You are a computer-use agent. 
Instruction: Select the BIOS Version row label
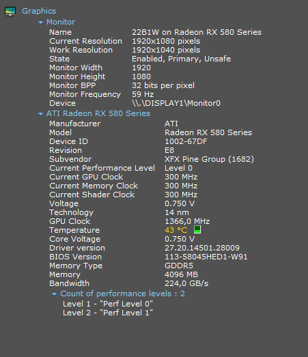pos(75,257)
